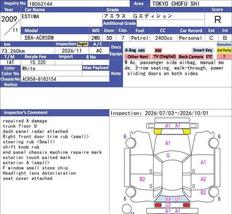Click the ETC equipment badge

click(x=209, y=57)
